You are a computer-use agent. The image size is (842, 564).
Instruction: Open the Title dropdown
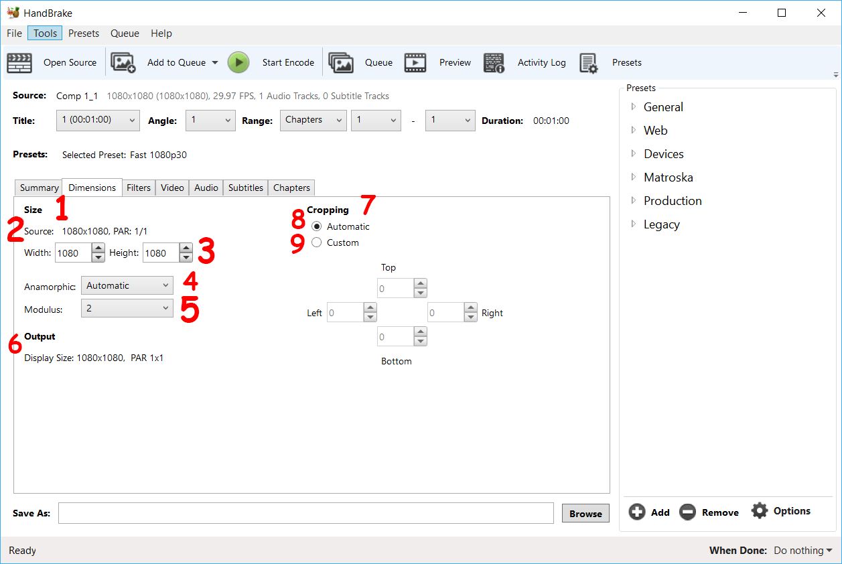(x=98, y=121)
